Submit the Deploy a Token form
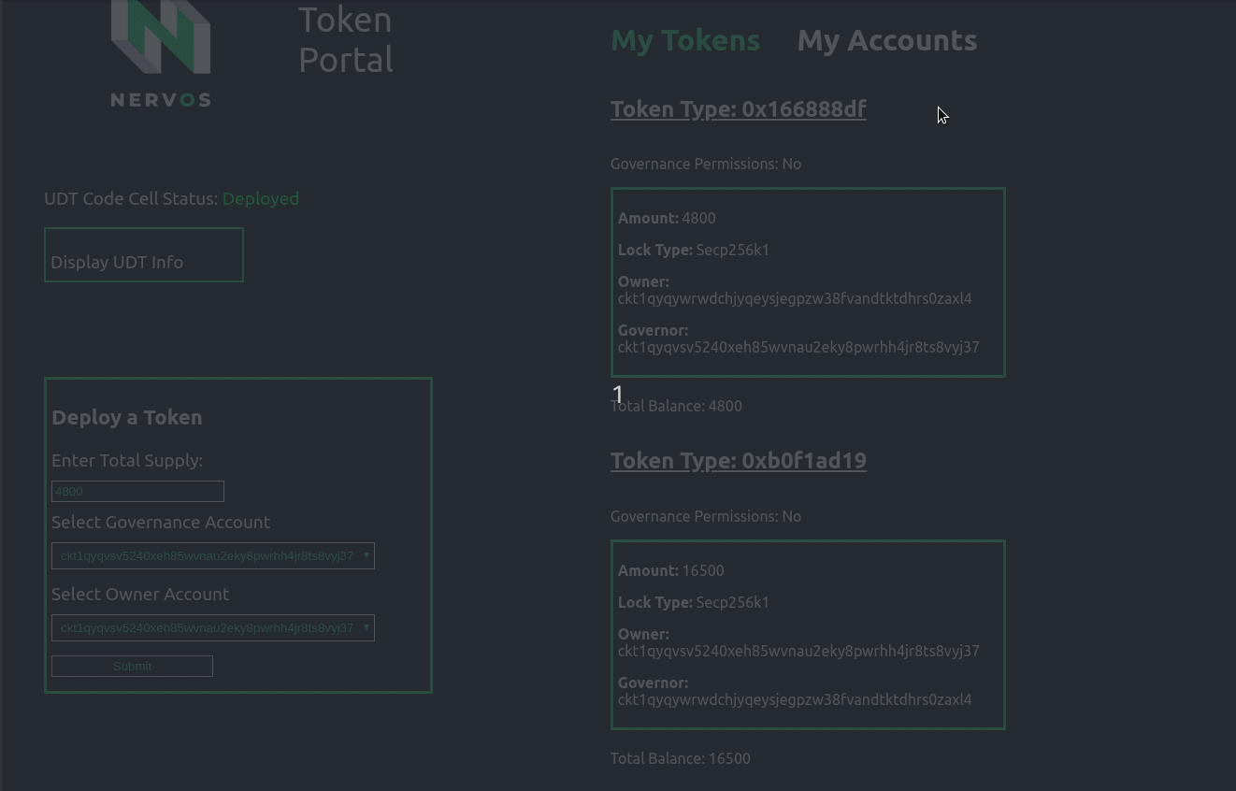1236x791 pixels. (132, 666)
